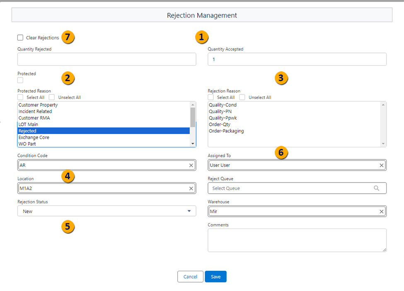Select Quality-Cond in Rejection Reason list

[x=223, y=105]
